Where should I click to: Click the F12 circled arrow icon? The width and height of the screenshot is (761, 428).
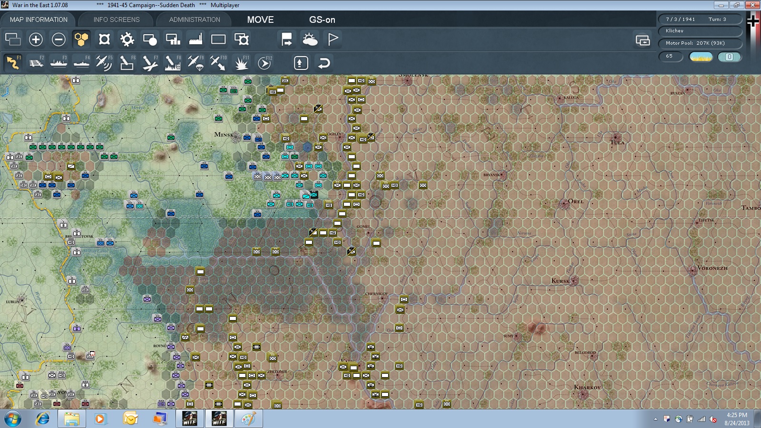(x=264, y=63)
